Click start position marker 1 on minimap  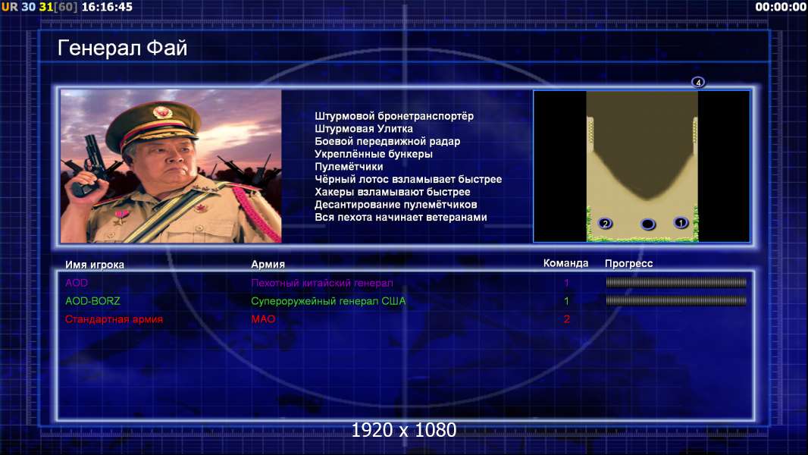click(681, 223)
